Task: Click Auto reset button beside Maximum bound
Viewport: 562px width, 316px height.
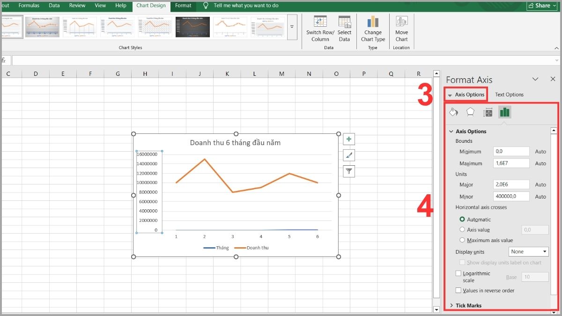Action: pyautogui.click(x=540, y=163)
